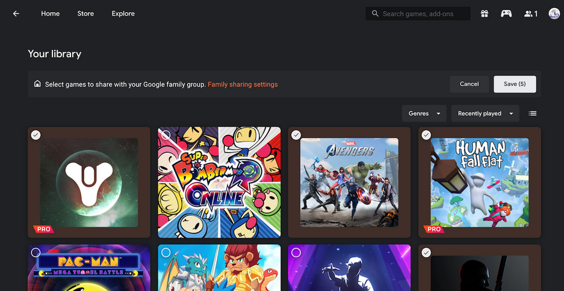The image size is (564, 291).
Task: Open the Recently played sort dropdown
Action: pyautogui.click(x=485, y=114)
